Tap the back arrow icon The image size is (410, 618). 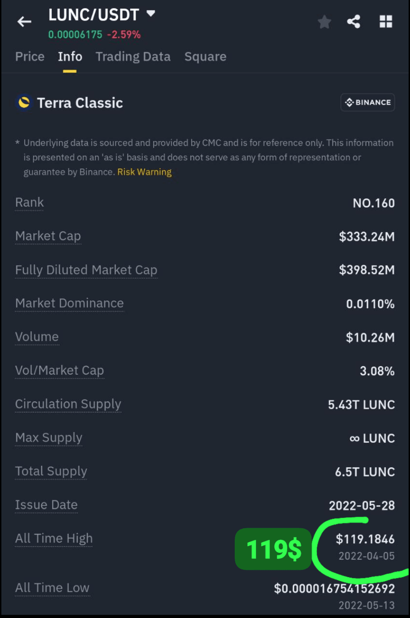click(x=24, y=22)
